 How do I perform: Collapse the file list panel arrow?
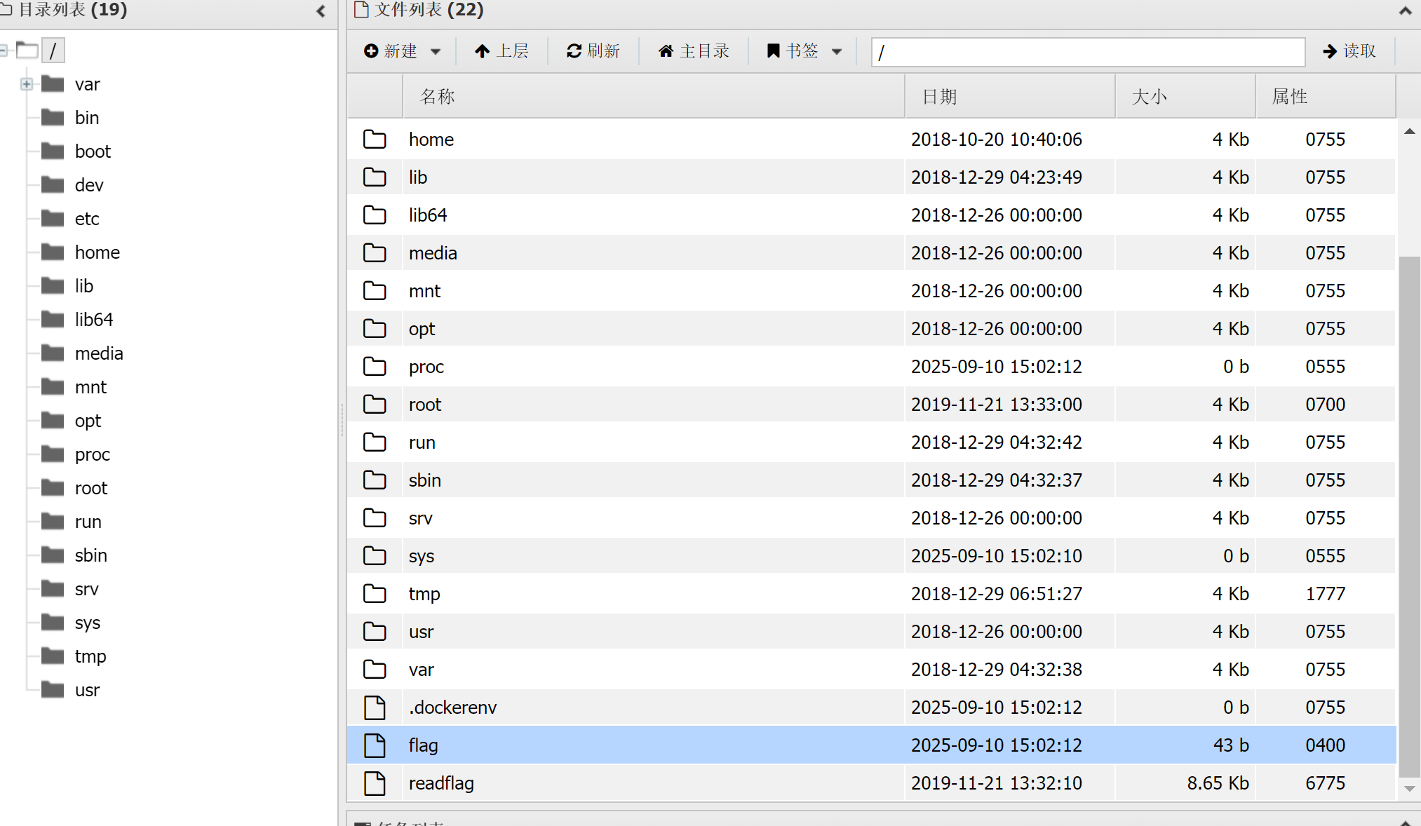(x=1405, y=11)
